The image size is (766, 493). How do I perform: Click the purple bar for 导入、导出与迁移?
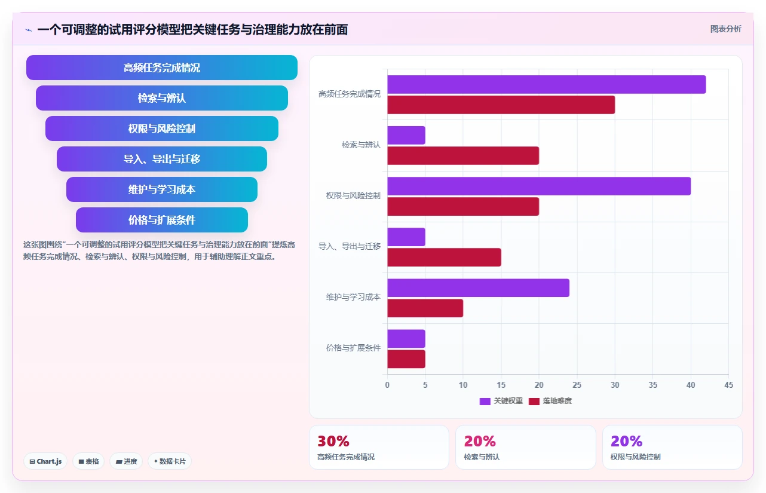click(x=406, y=237)
